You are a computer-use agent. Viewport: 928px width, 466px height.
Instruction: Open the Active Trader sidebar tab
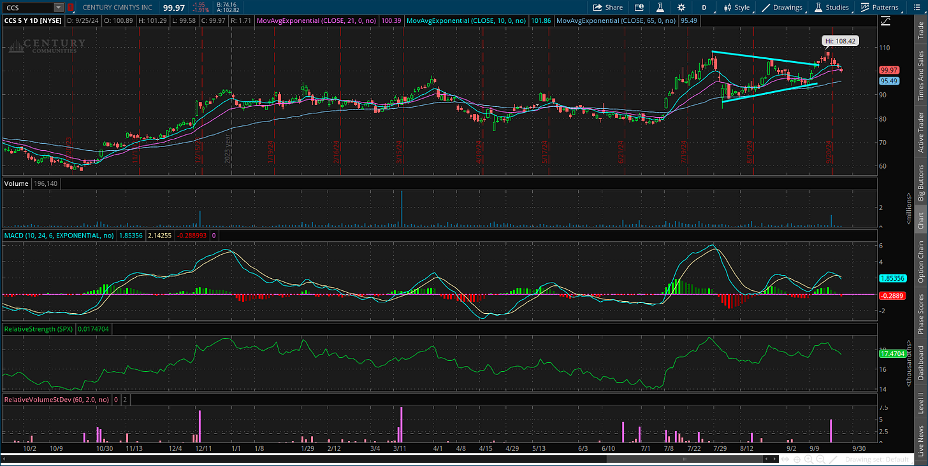tap(920, 132)
